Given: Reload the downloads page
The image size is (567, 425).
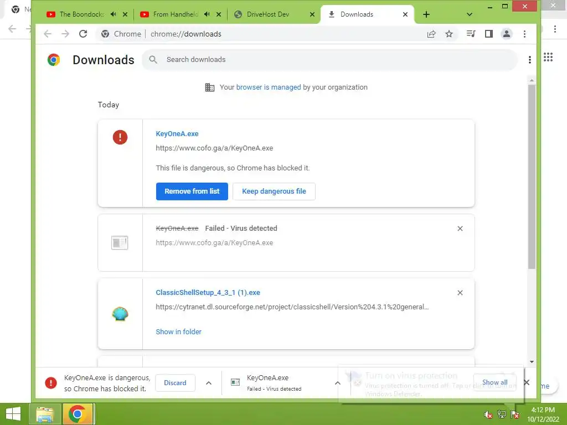Looking at the screenshot, I should tap(83, 34).
